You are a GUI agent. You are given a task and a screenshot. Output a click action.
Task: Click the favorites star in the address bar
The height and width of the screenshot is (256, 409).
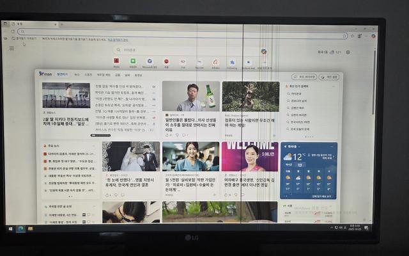[x=344, y=36]
